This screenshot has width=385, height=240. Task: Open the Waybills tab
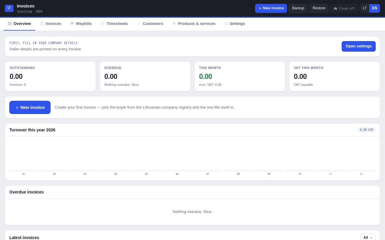[x=81, y=24]
